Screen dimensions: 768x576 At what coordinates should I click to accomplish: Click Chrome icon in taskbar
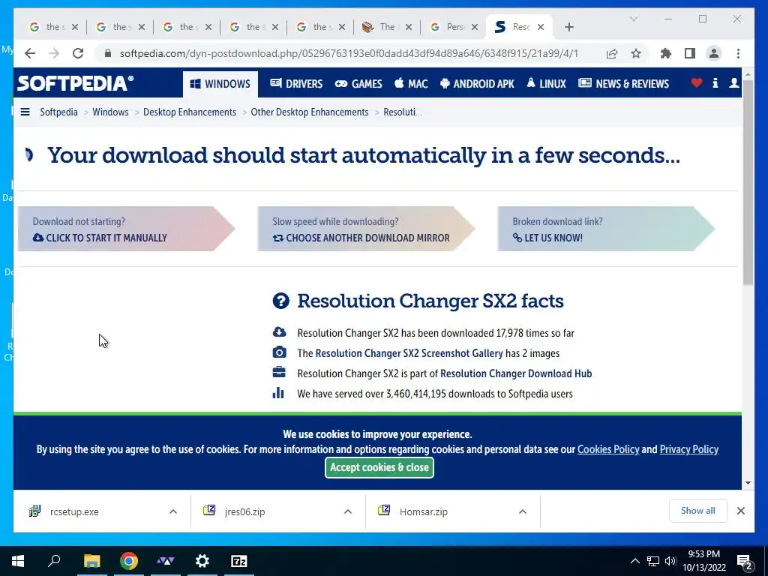pyautogui.click(x=129, y=561)
